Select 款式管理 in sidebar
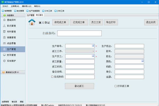The image size is (159, 106). point(13,26)
